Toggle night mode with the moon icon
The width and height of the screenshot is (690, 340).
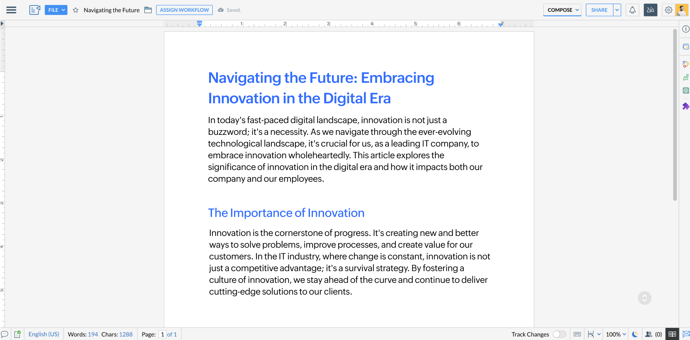[x=635, y=334]
